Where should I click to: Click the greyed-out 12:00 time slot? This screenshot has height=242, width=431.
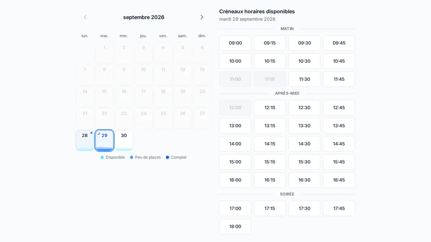[235, 108]
